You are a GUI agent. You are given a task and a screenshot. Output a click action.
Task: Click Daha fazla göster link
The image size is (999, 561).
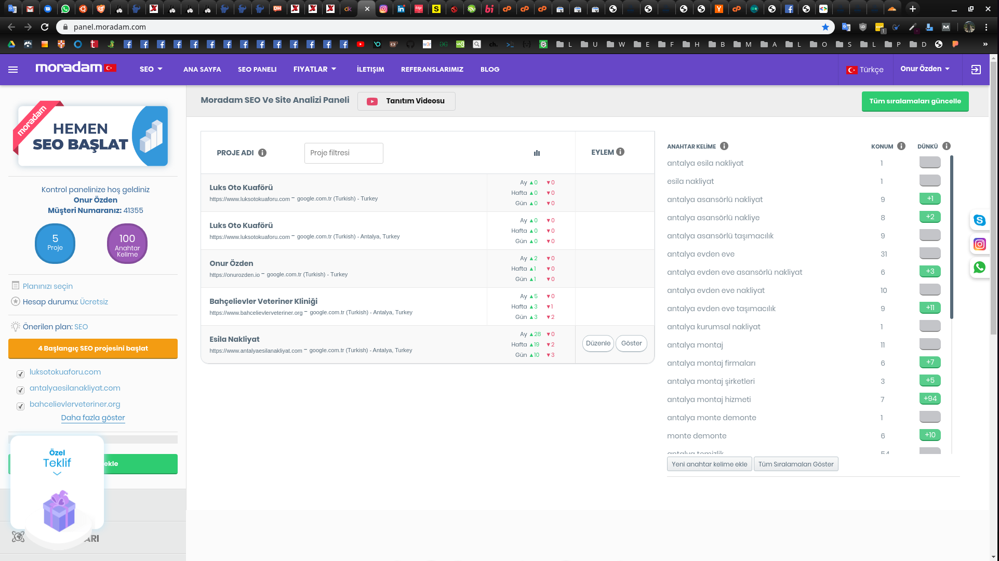coord(93,418)
